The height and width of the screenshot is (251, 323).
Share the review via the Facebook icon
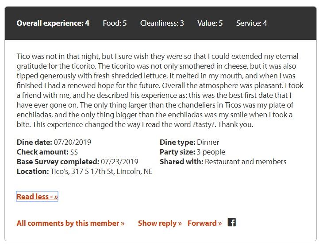point(232,222)
